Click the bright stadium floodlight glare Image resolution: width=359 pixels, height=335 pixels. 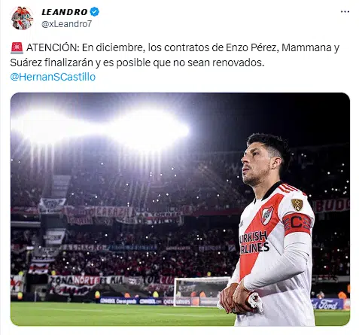coord(100,128)
